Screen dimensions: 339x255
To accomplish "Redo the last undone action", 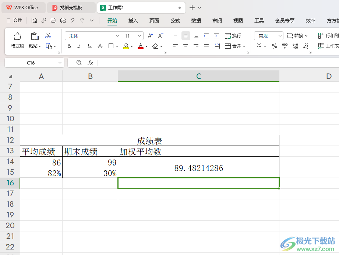I will click(82, 21).
